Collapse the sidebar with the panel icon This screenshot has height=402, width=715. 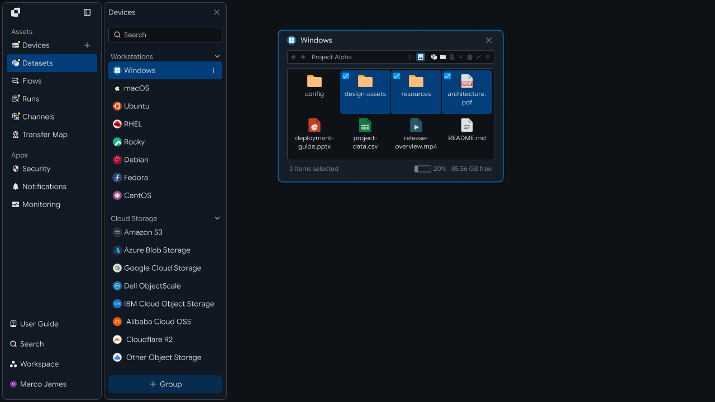click(87, 12)
